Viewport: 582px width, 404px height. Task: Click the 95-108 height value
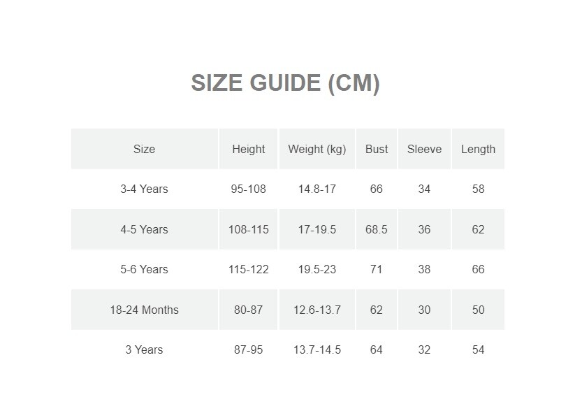(248, 189)
